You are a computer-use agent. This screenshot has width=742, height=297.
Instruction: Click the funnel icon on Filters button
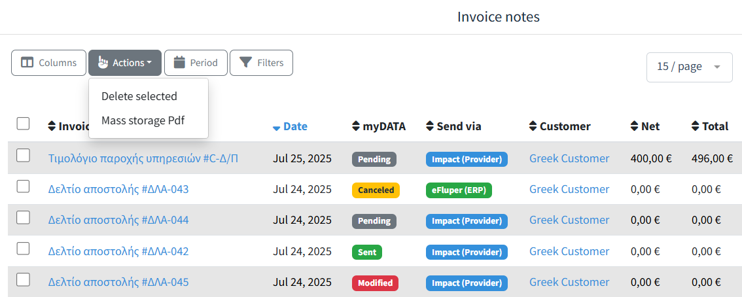[245, 63]
